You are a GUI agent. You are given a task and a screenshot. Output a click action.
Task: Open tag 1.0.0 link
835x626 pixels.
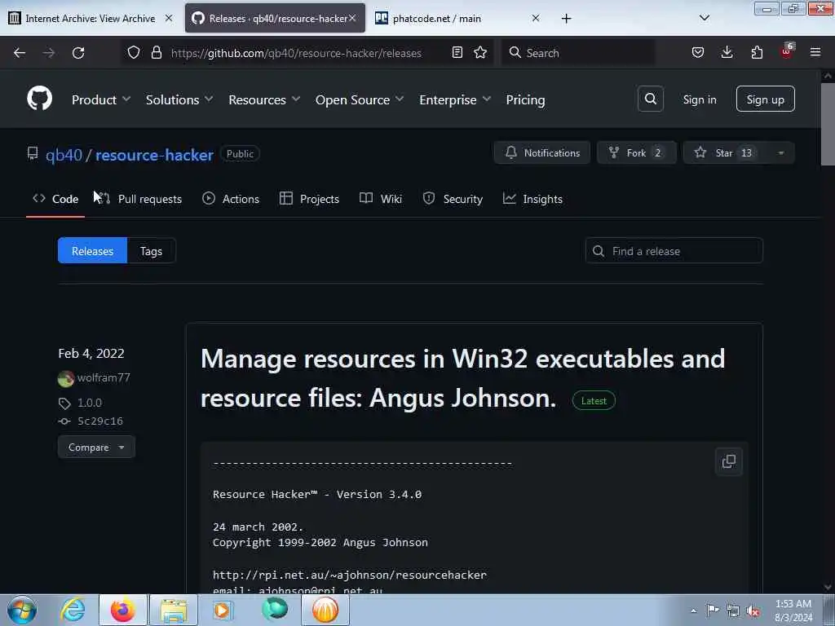pyautogui.click(x=90, y=403)
